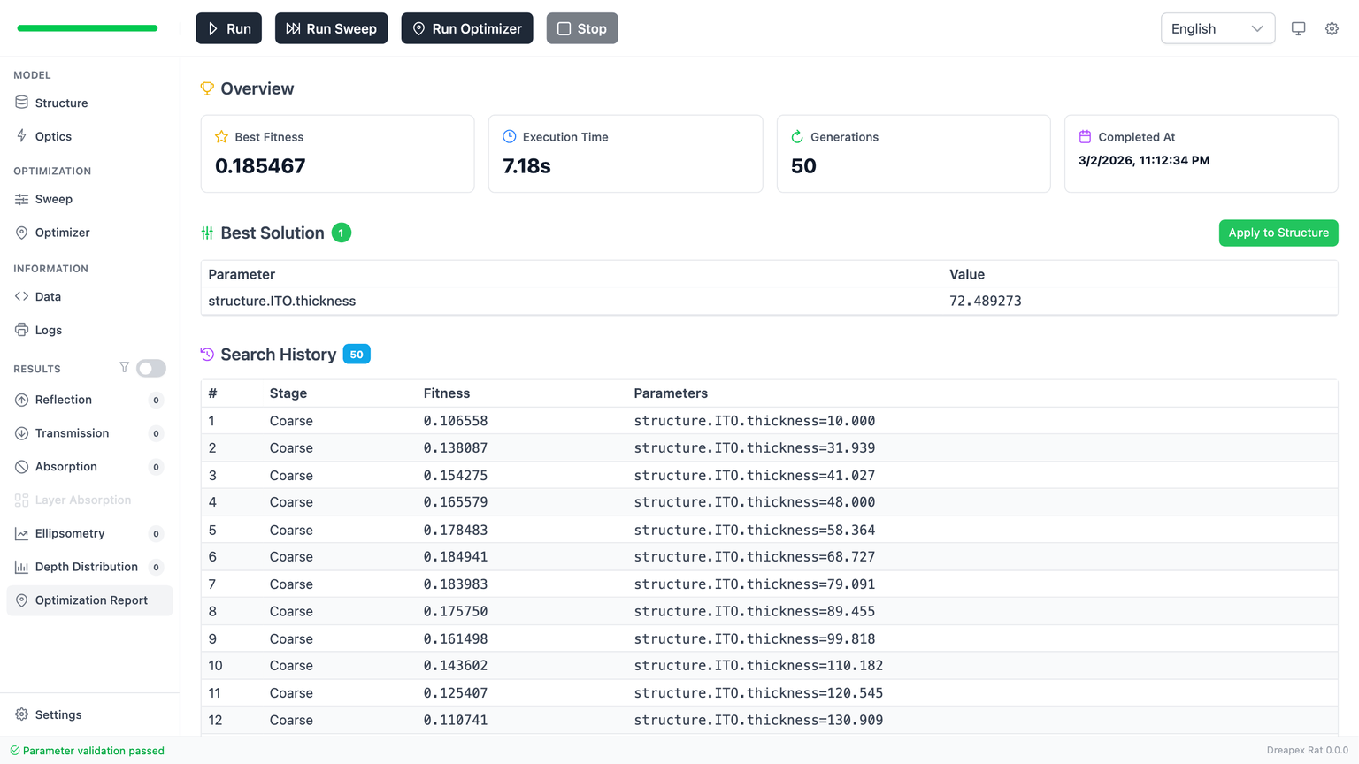Image resolution: width=1359 pixels, height=764 pixels.
Task: Toggle the Results filter switch
Action: (151, 368)
